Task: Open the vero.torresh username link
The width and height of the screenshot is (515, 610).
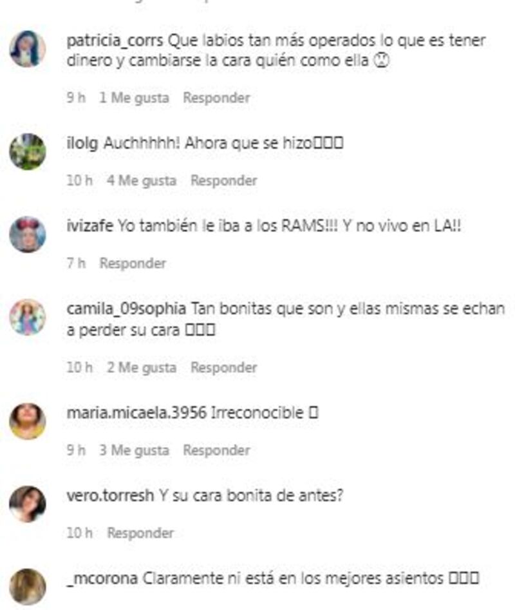Action: (110, 495)
